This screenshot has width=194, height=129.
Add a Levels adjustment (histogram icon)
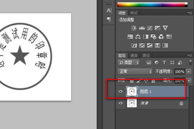[142, 28]
